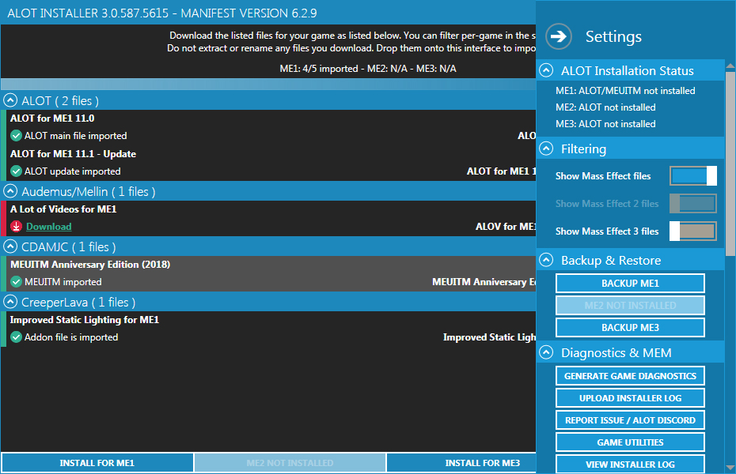Start INSTALL FOR ME1
Viewport: 736px width, 474px height.
(97, 463)
